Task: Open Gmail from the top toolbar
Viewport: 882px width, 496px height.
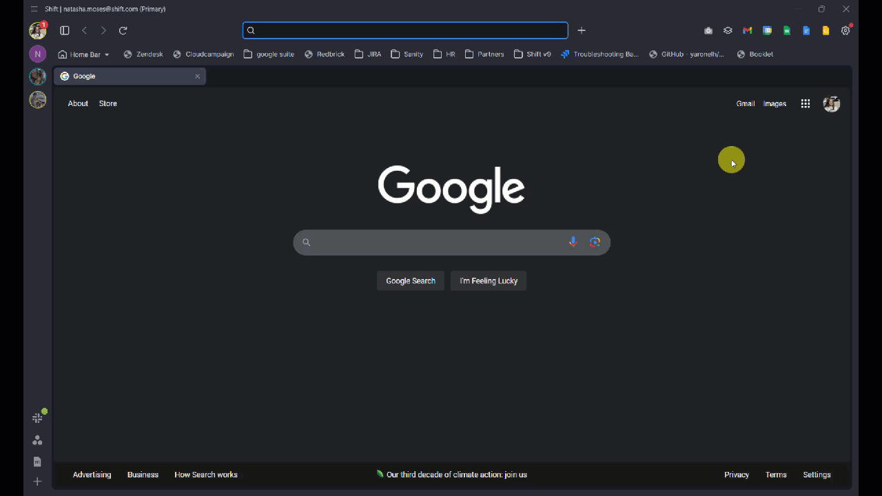Action: [x=747, y=30]
